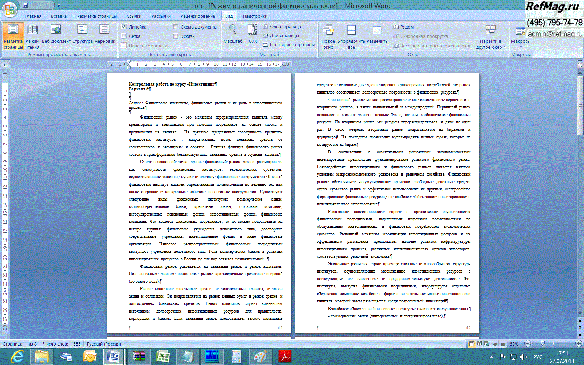Open the Масштаб magnifier zoom dialog

click(x=233, y=30)
